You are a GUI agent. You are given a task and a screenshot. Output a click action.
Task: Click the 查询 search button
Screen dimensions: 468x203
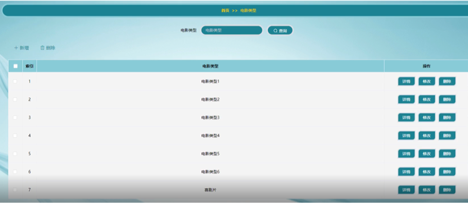click(280, 30)
